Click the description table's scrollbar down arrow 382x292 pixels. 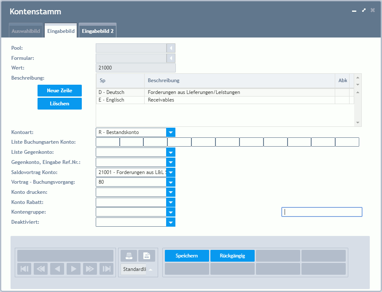pos(358,123)
